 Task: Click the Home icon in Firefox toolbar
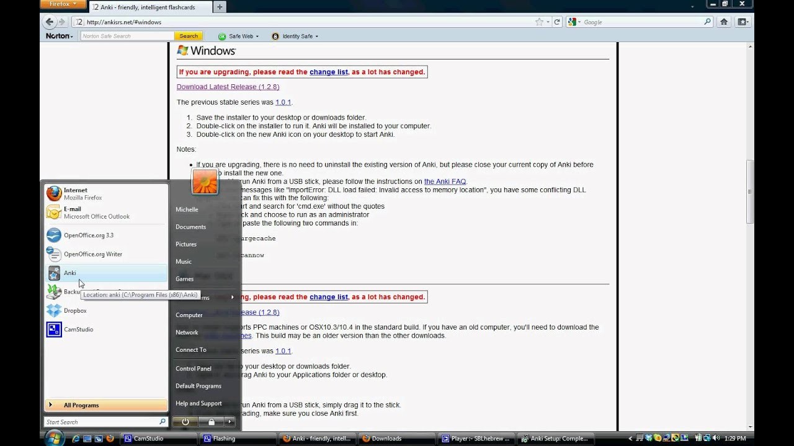[723, 22]
